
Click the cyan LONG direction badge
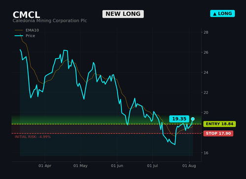222,14
